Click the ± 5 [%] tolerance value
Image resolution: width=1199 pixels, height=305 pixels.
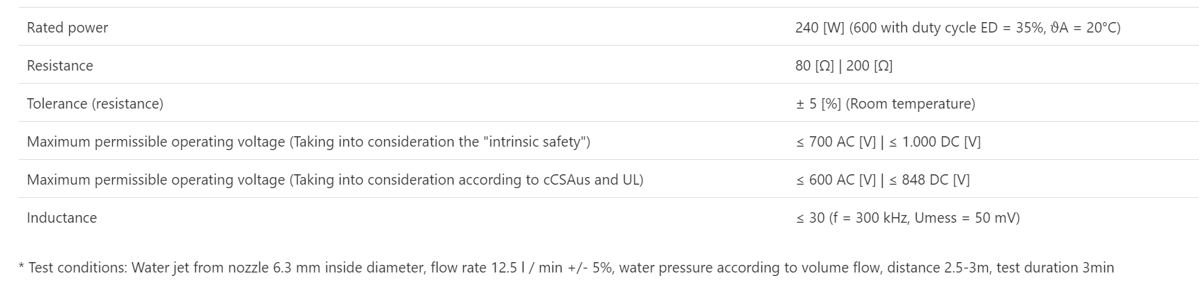tap(818, 104)
